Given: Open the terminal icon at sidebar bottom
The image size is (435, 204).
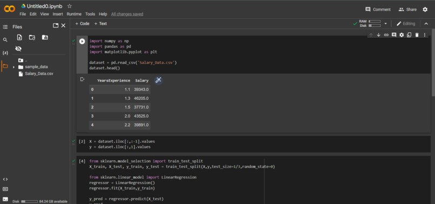Looking at the screenshot, I should 5,199.
